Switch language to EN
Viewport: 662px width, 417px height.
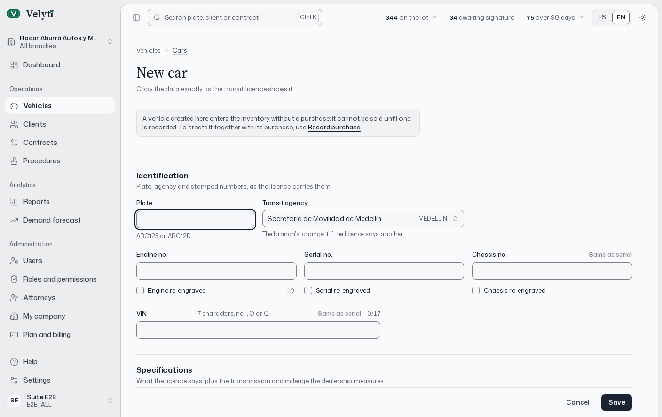point(621,17)
